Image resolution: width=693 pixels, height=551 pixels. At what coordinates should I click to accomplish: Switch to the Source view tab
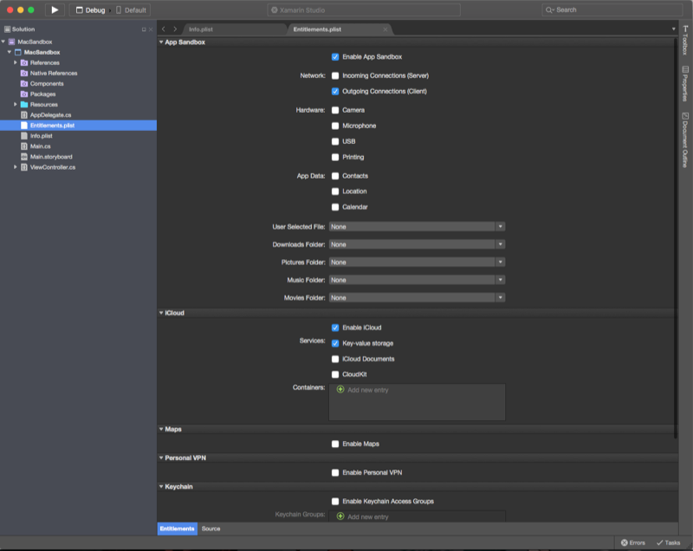(209, 528)
